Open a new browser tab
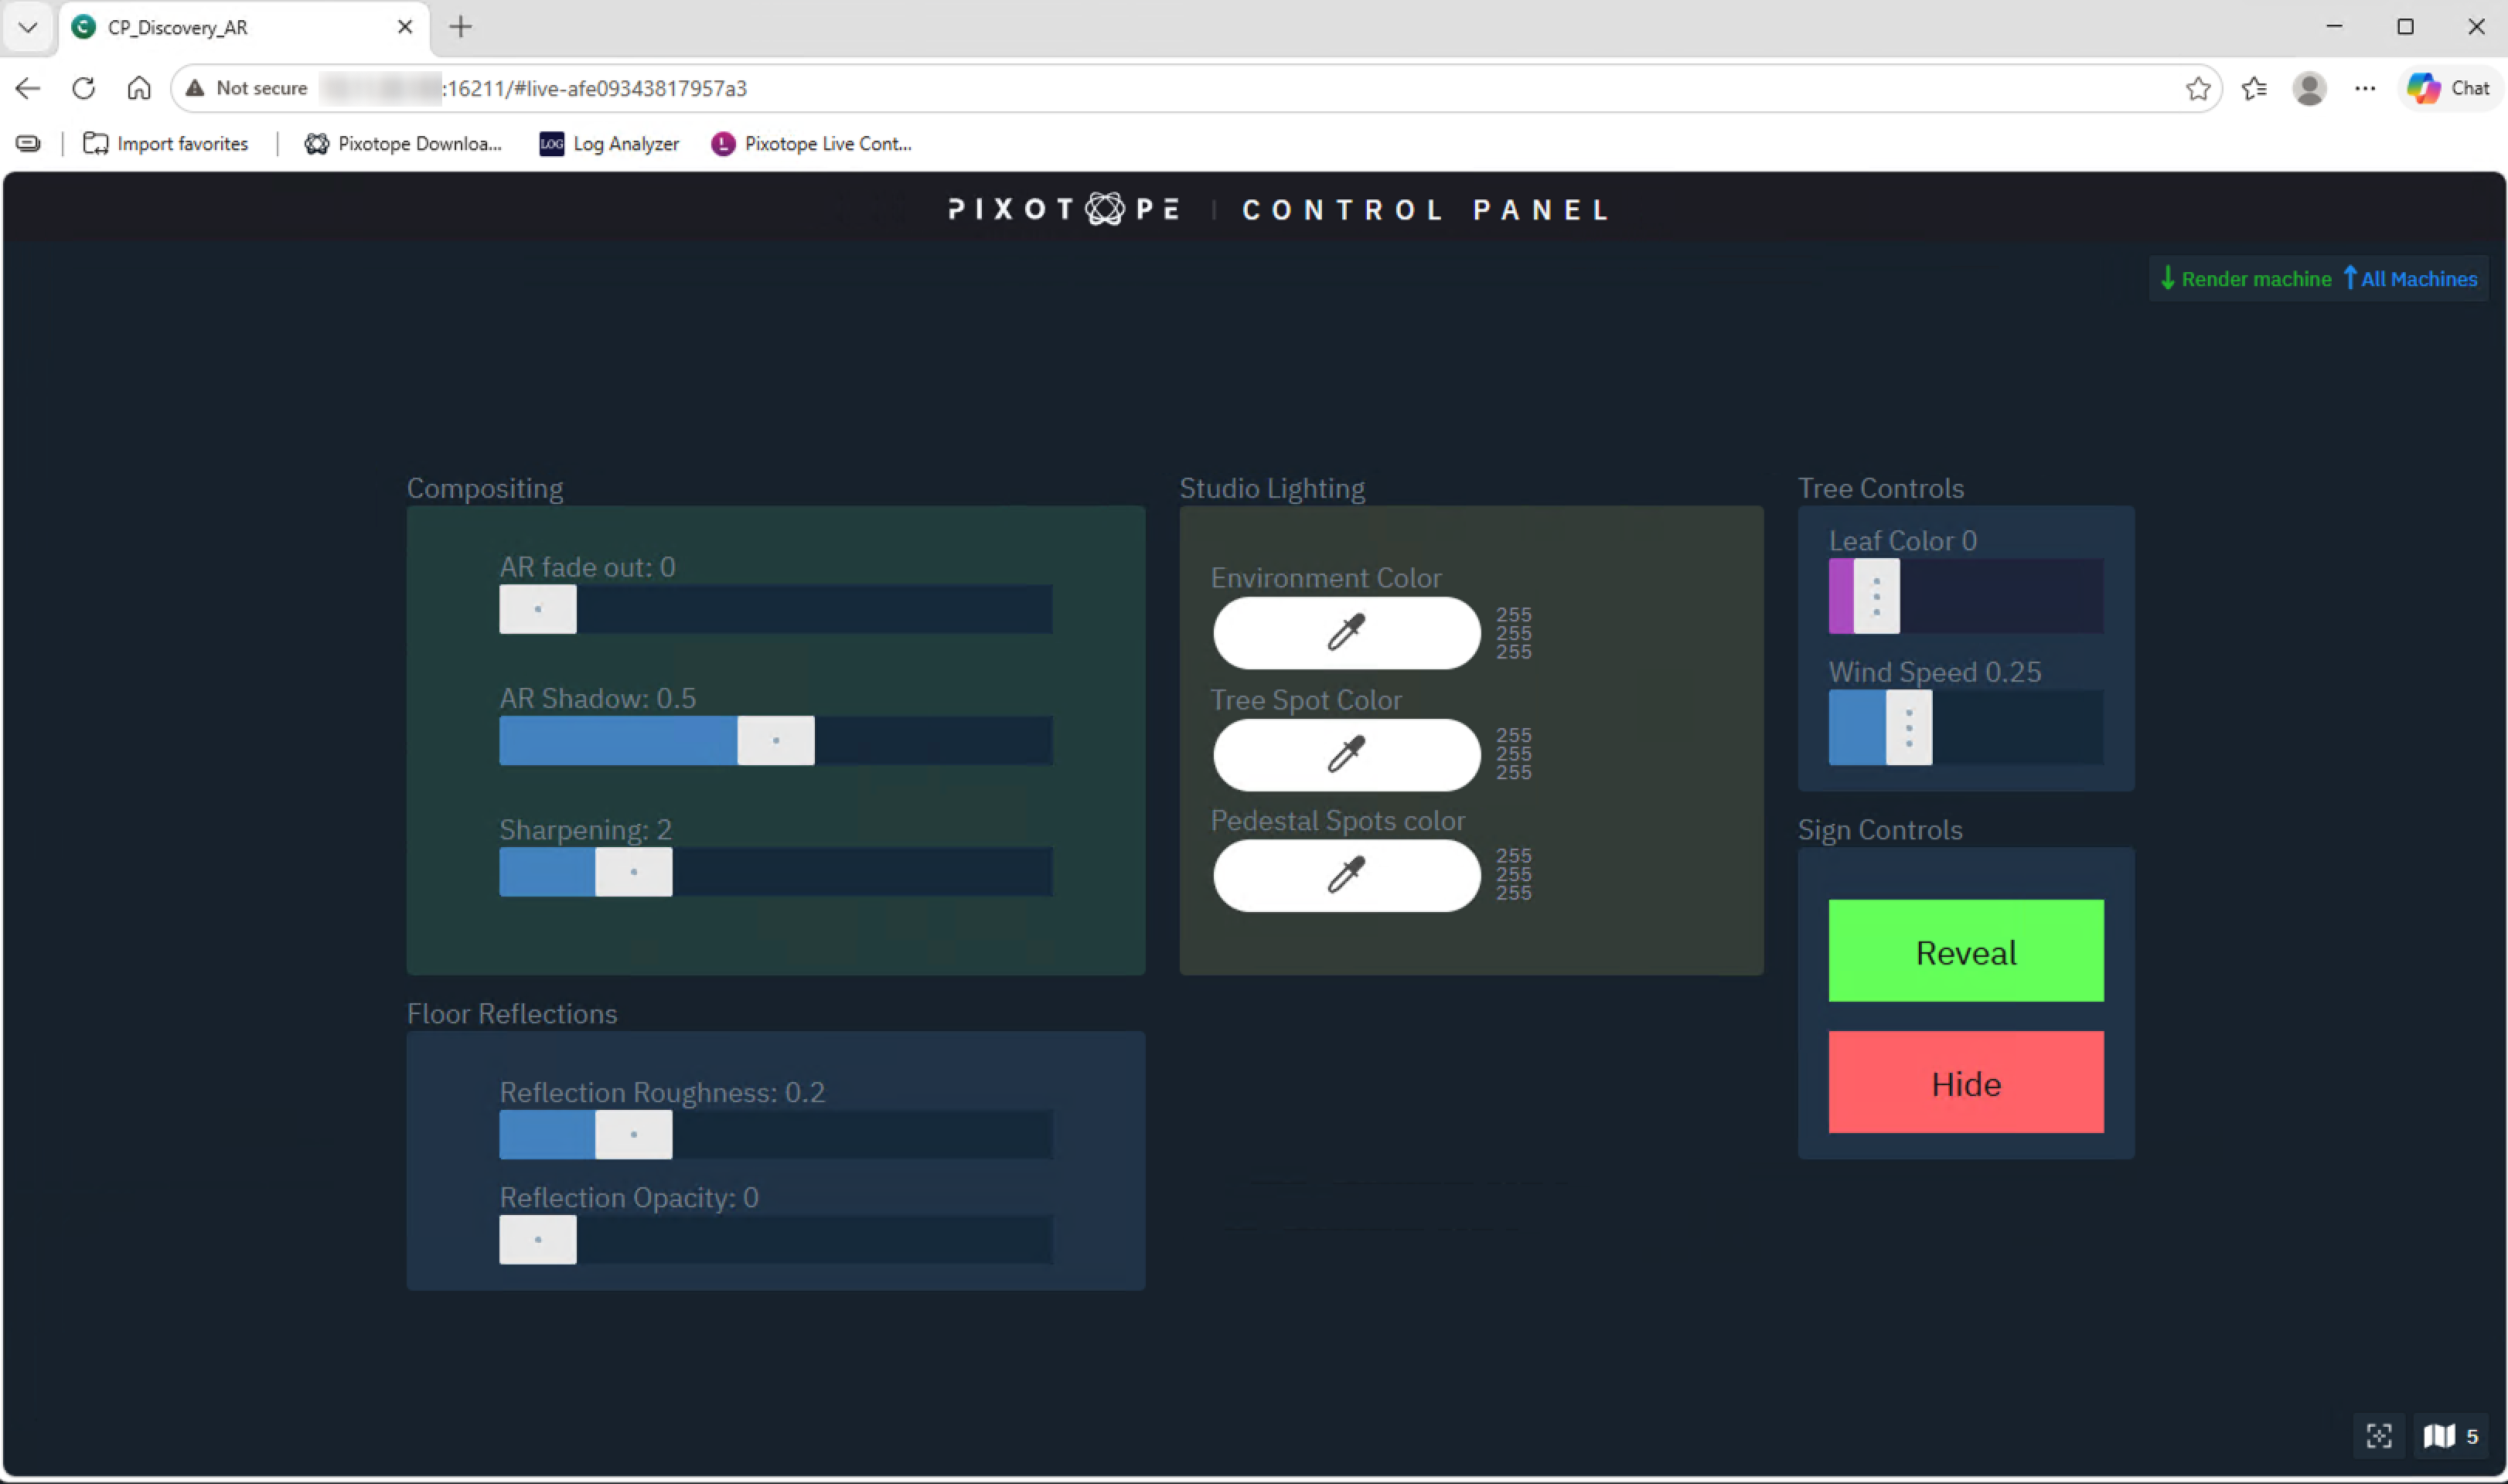Screen dimensions: 2508x1484 [x=460, y=27]
